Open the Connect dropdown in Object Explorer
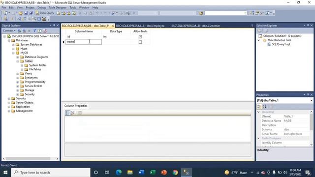Image resolution: width=315 pixels, height=177 pixels. tap(9, 30)
